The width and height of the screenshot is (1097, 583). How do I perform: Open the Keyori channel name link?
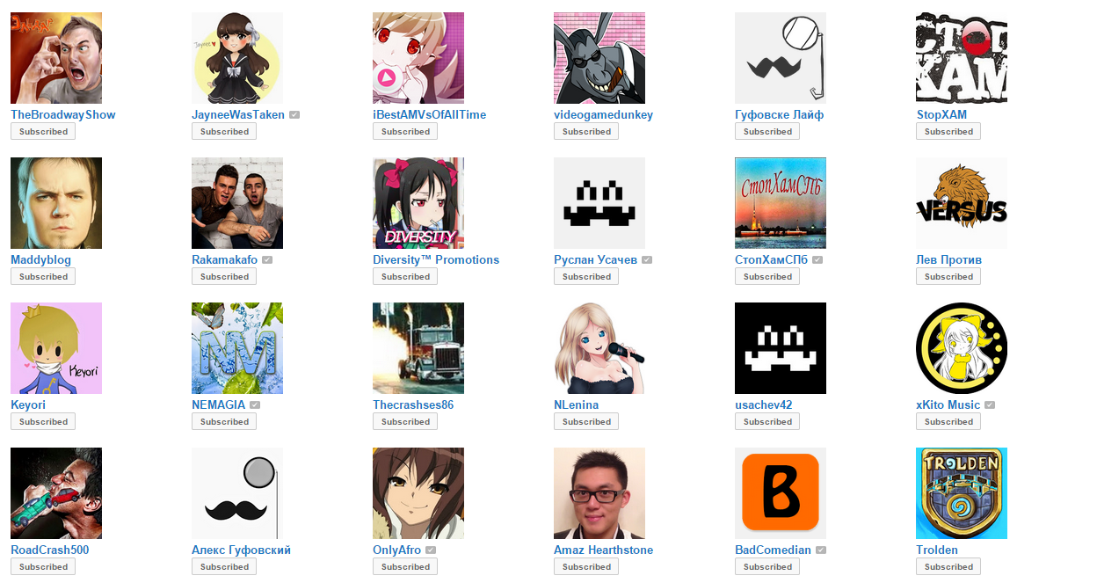pos(28,405)
